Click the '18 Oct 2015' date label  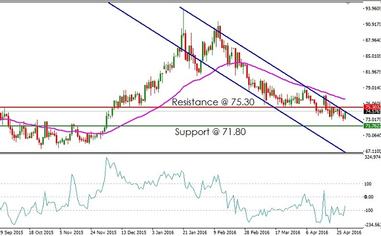41,233
